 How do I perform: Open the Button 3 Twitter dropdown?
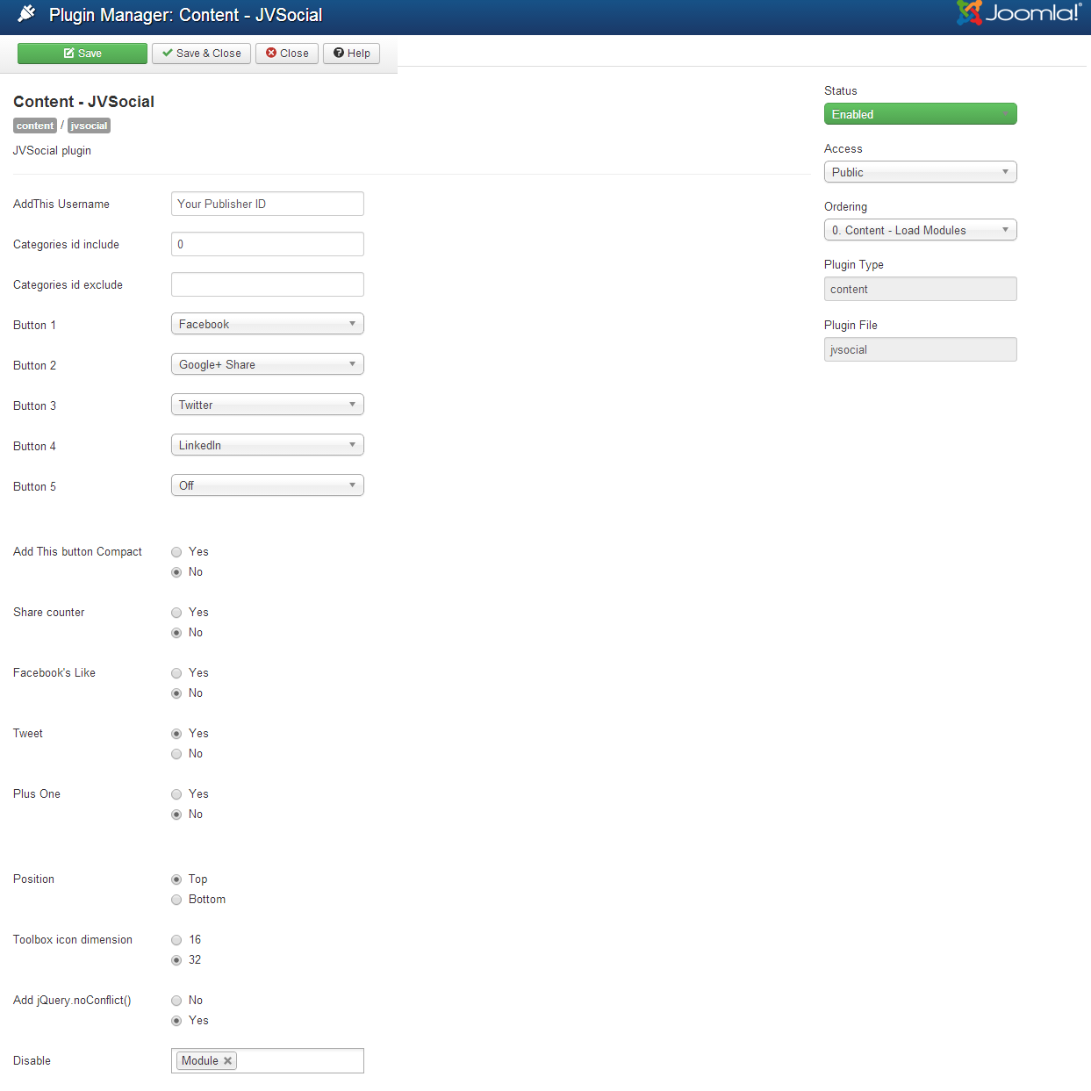(x=268, y=405)
